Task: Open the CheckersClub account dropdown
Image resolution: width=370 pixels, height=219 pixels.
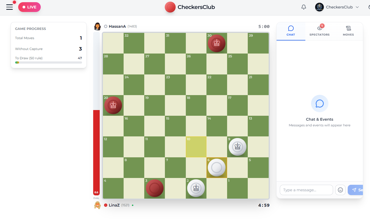Action: click(x=337, y=7)
